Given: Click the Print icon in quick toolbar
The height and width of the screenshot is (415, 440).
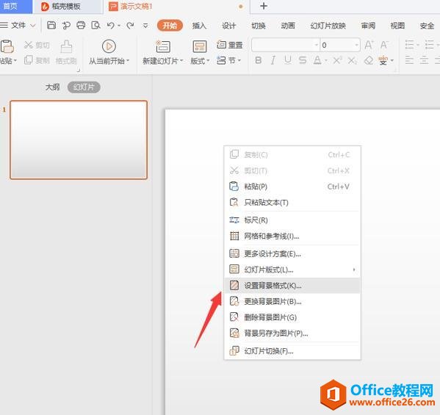Looking at the screenshot, I should pyautogui.click(x=81, y=26).
